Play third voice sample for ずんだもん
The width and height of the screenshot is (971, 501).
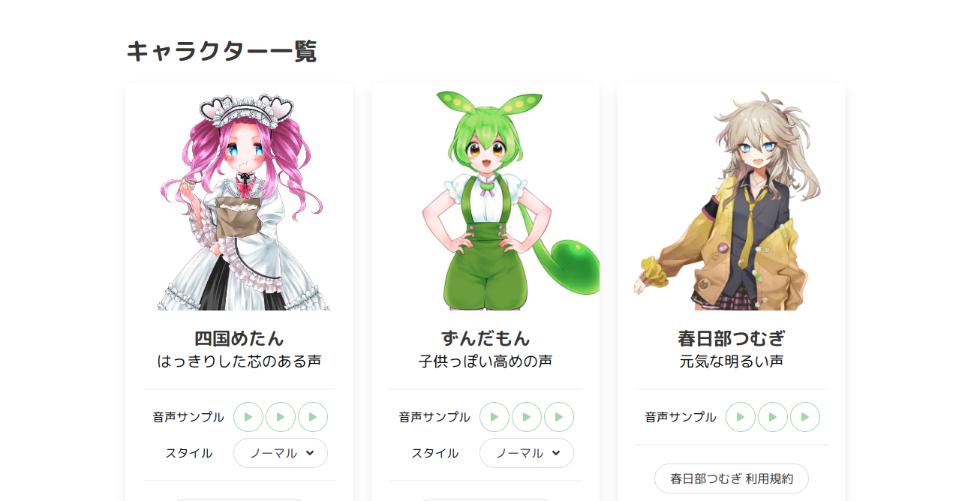(559, 417)
